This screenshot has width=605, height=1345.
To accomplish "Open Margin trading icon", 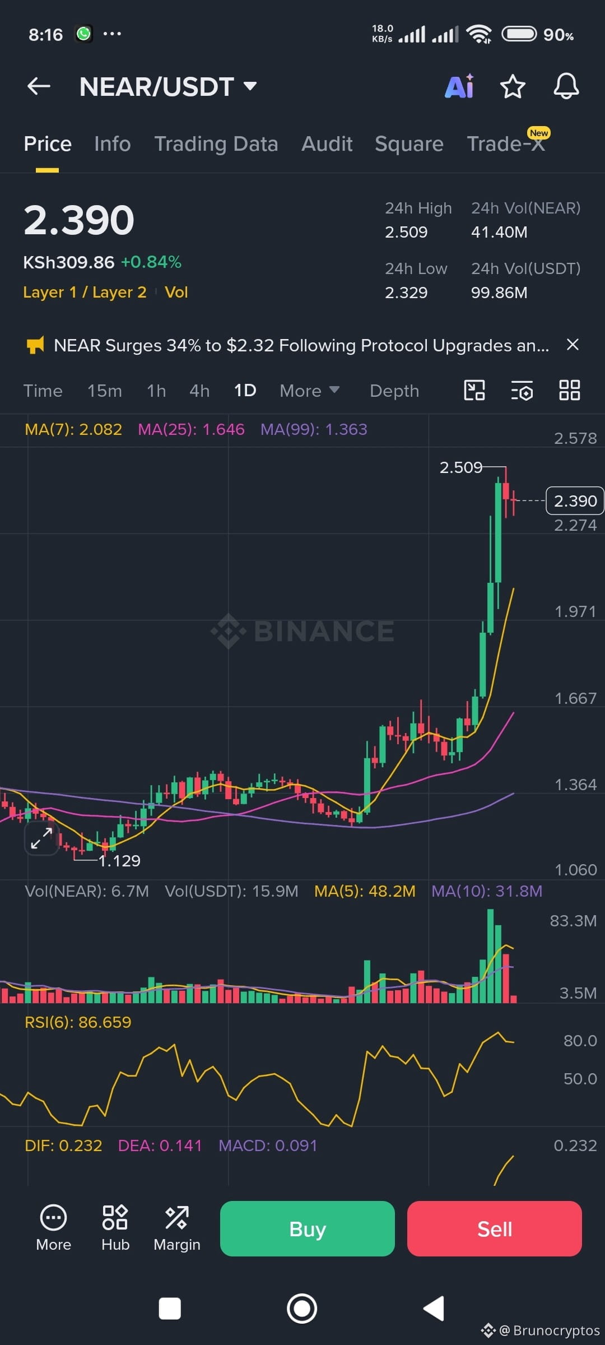I will point(177,1228).
